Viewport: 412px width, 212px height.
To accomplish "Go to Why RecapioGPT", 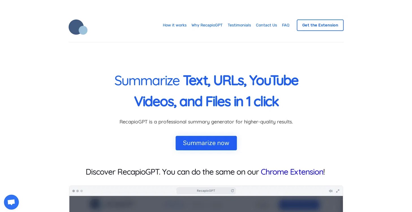I will click(x=207, y=25).
